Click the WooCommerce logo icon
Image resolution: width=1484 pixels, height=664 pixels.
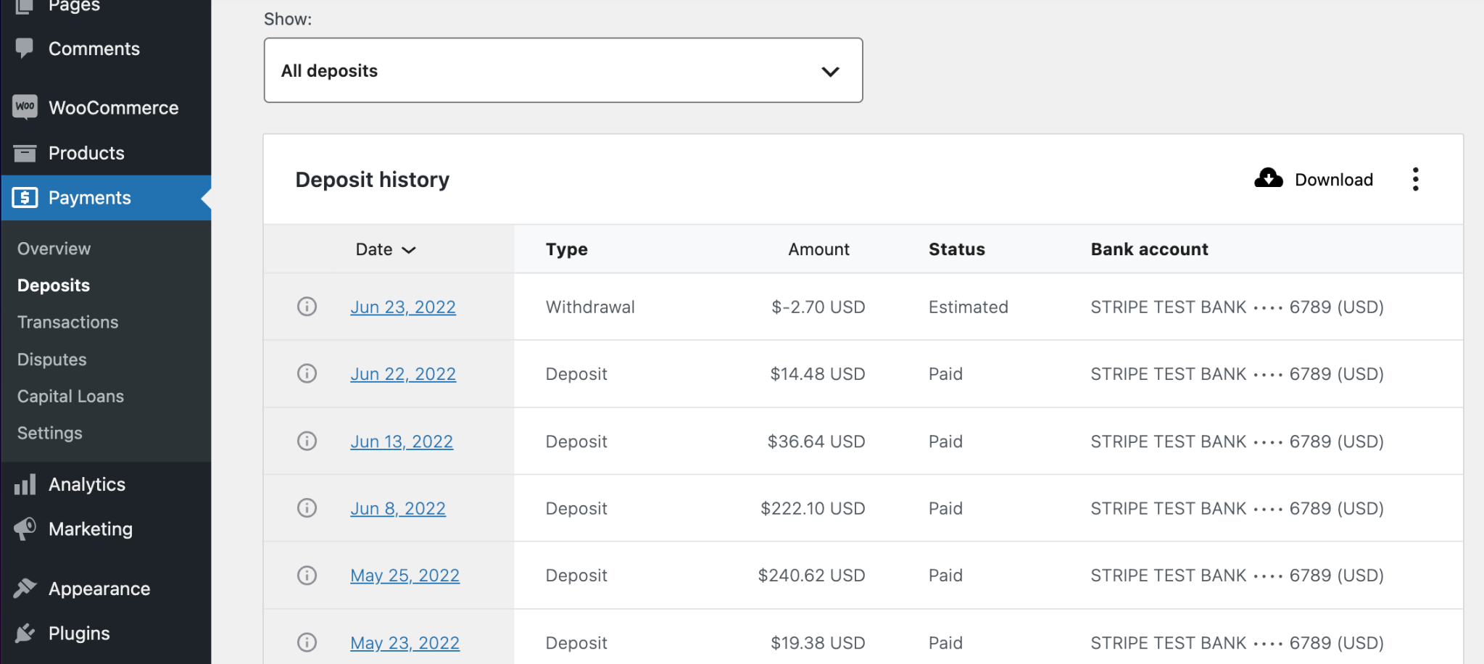click(25, 107)
